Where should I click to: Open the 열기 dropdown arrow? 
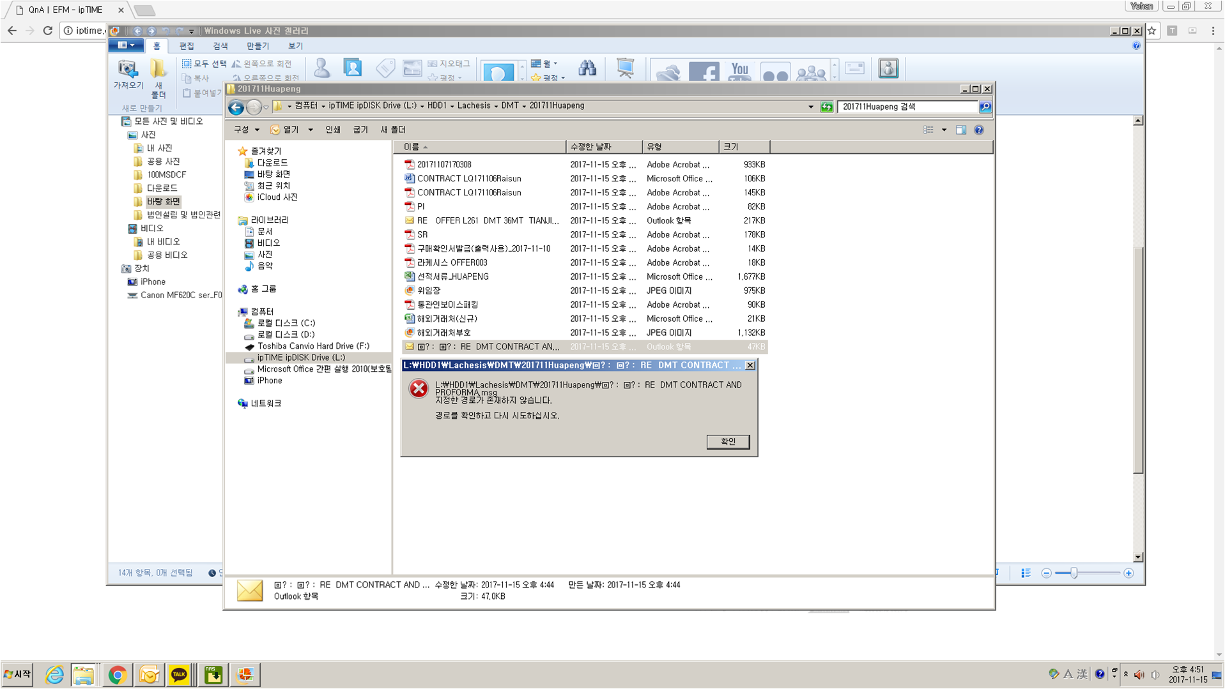click(x=311, y=130)
